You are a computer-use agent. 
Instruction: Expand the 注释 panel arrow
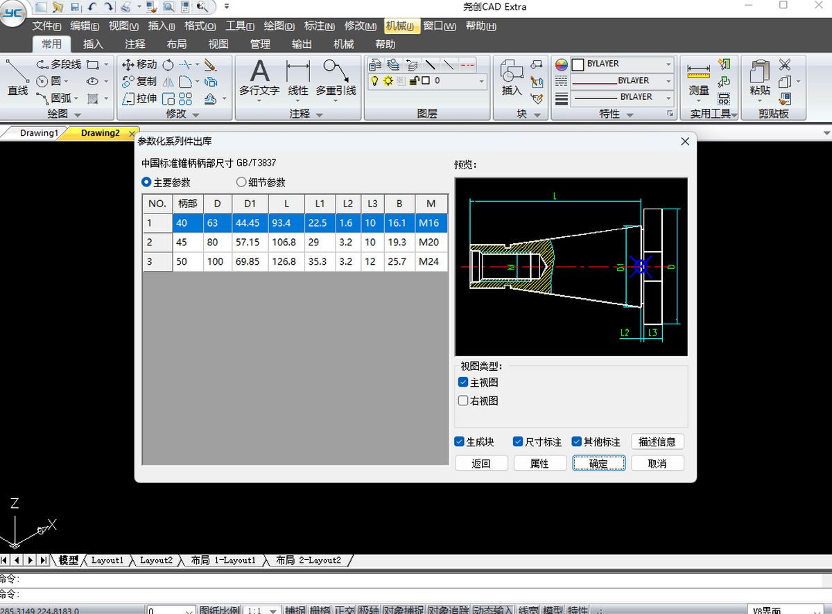click(319, 114)
